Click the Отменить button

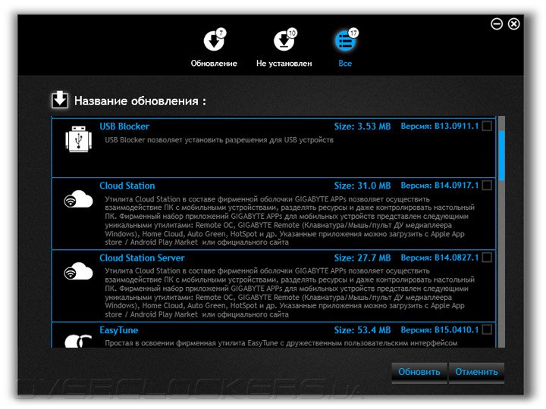click(476, 372)
